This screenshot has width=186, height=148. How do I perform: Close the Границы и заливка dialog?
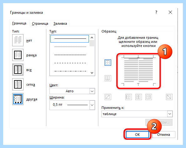(170, 12)
